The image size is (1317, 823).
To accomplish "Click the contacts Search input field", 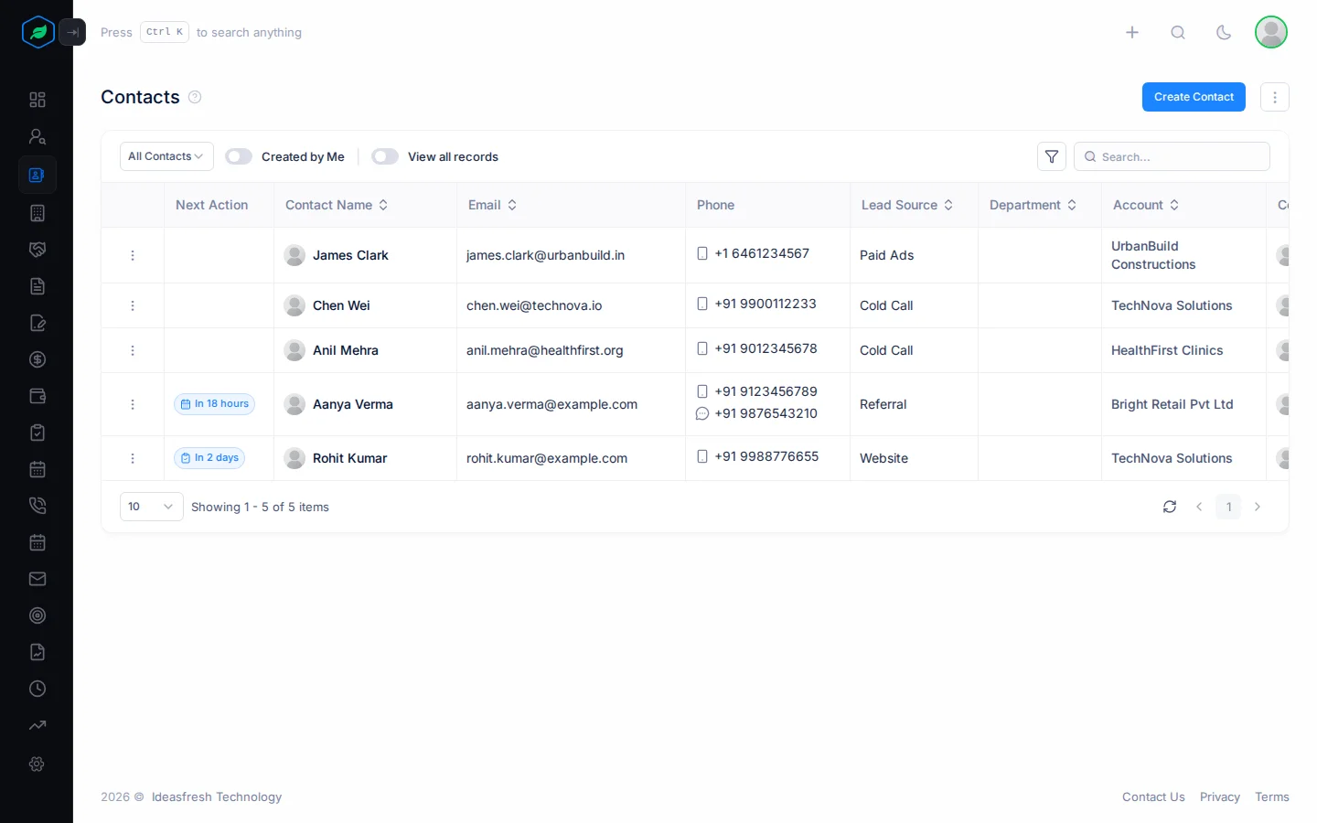I will pyautogui.click(x=1172, y=156).
